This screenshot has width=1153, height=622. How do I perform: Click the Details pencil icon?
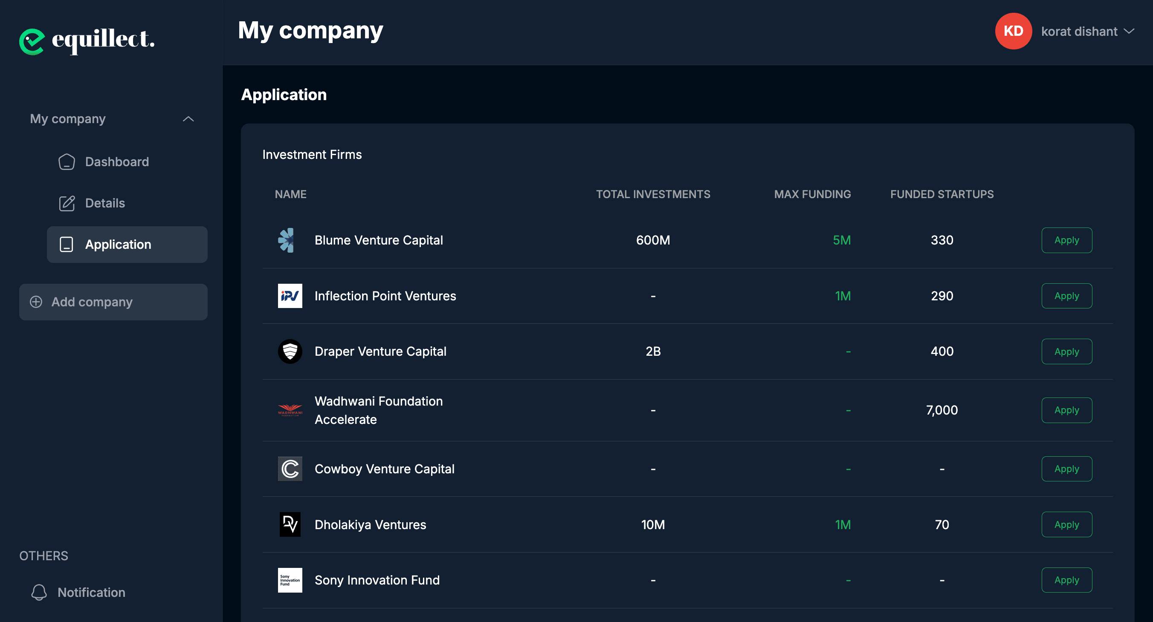[67, 203]
